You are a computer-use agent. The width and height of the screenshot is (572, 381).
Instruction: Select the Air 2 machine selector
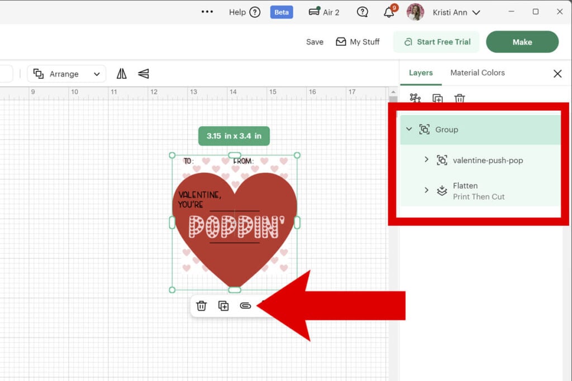tap(324, 12)
